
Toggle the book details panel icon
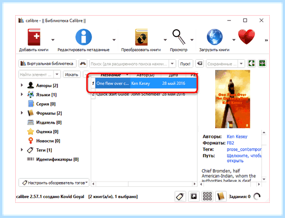[221, 196]
